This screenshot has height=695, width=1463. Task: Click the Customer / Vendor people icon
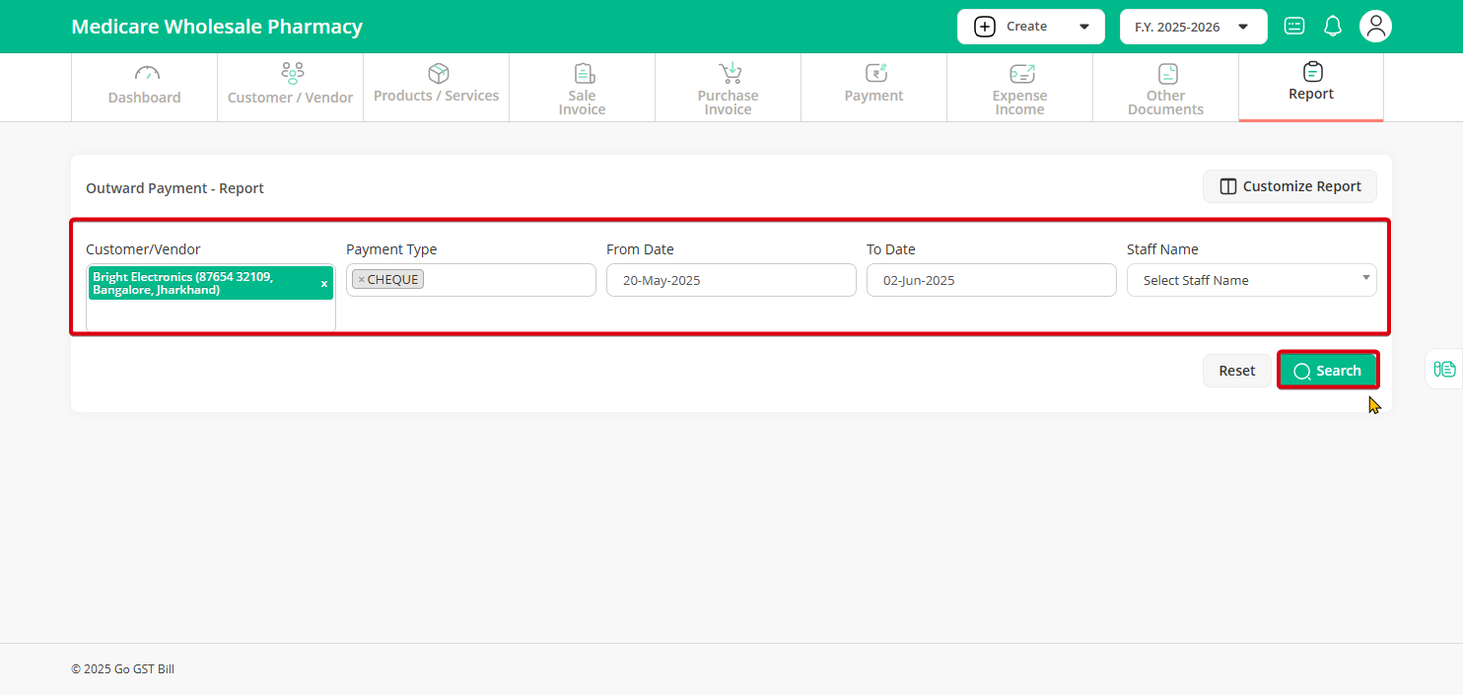[292, 73]
